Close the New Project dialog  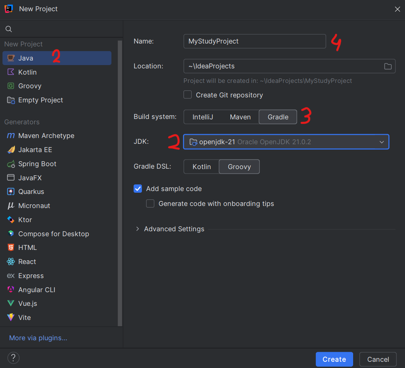click(397, 9)
